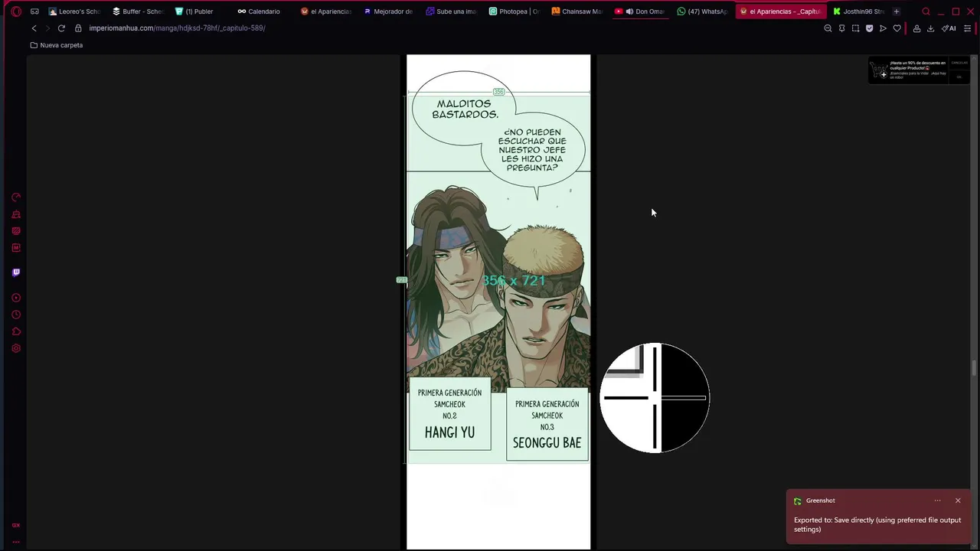This screenshot has height=551, width=980.
Task: Switch to the Photopea tab
Action: [514, 11]
